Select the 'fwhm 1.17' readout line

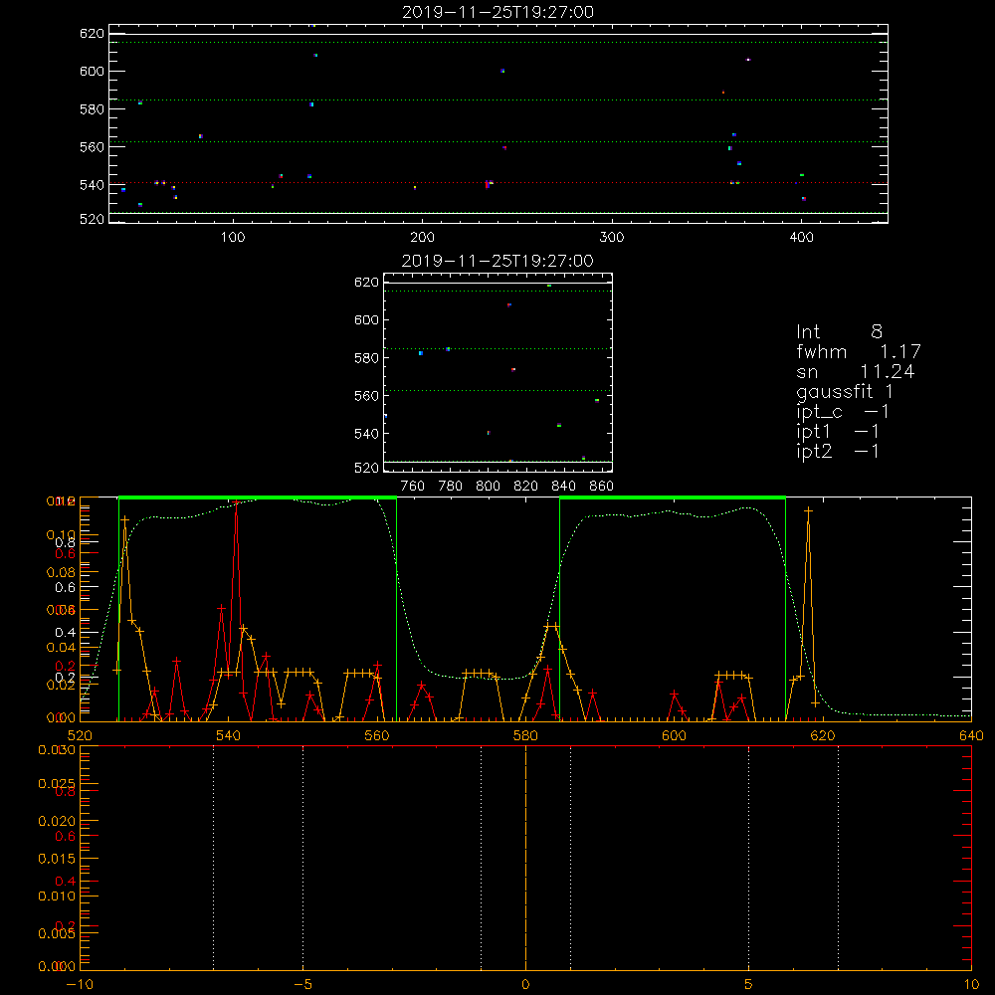[858, 351]
